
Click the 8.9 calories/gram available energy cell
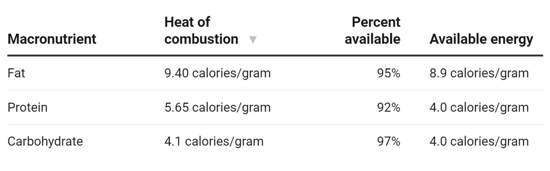[x=479, y=73]
